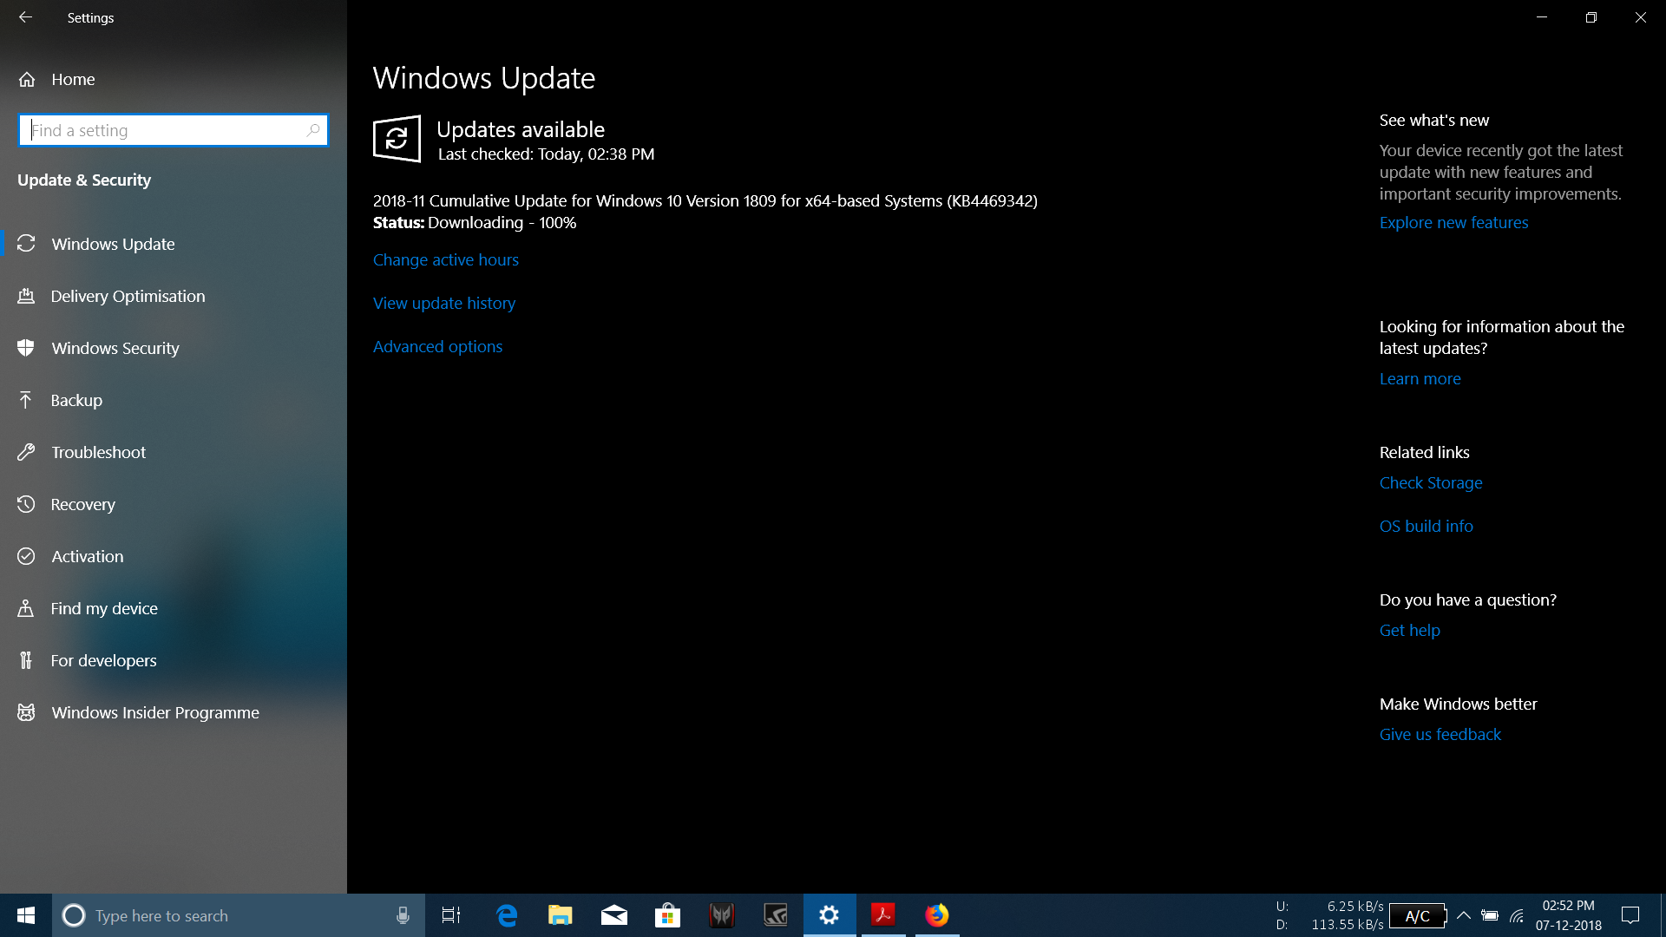Click the Cortana circle icon
1666x937 pixels.
(x=74, y=915)
